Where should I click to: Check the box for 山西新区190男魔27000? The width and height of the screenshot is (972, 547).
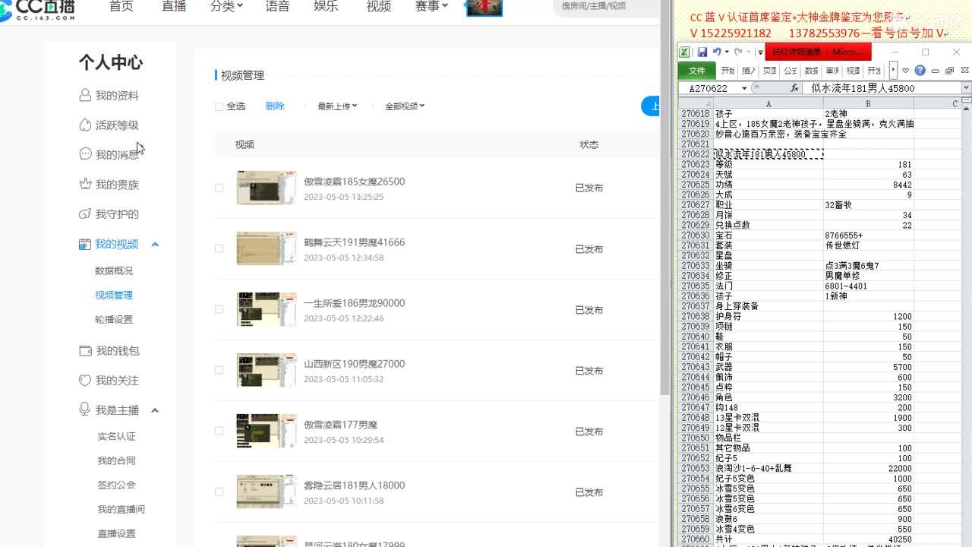(x=219, y=370)
